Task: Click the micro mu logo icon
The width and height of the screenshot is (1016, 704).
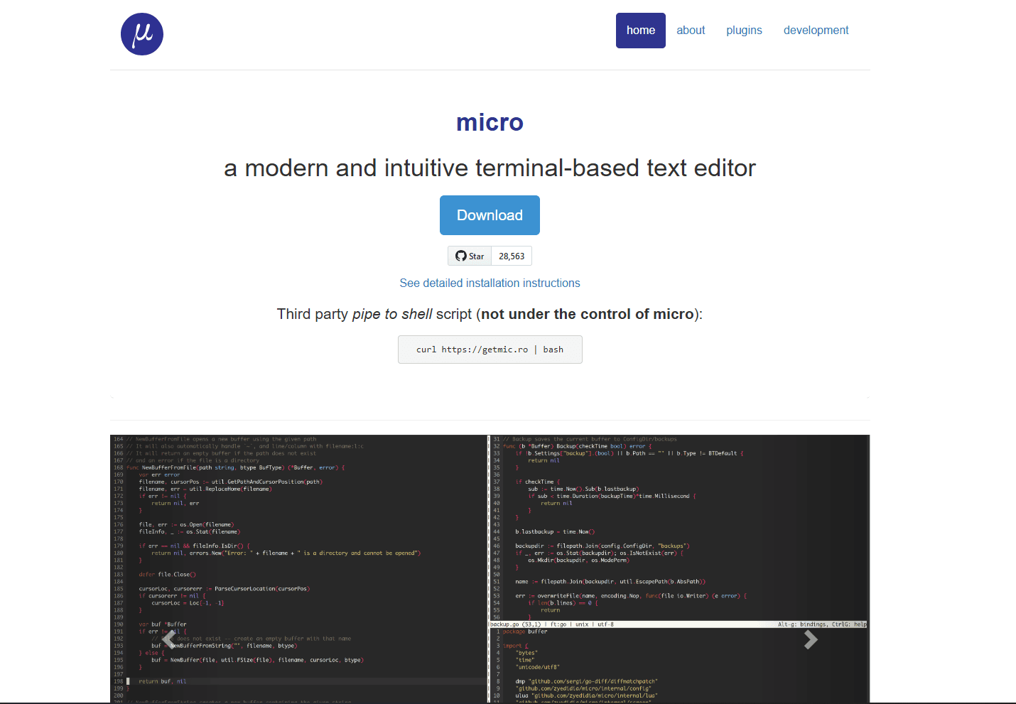Action: pos(142,34)
